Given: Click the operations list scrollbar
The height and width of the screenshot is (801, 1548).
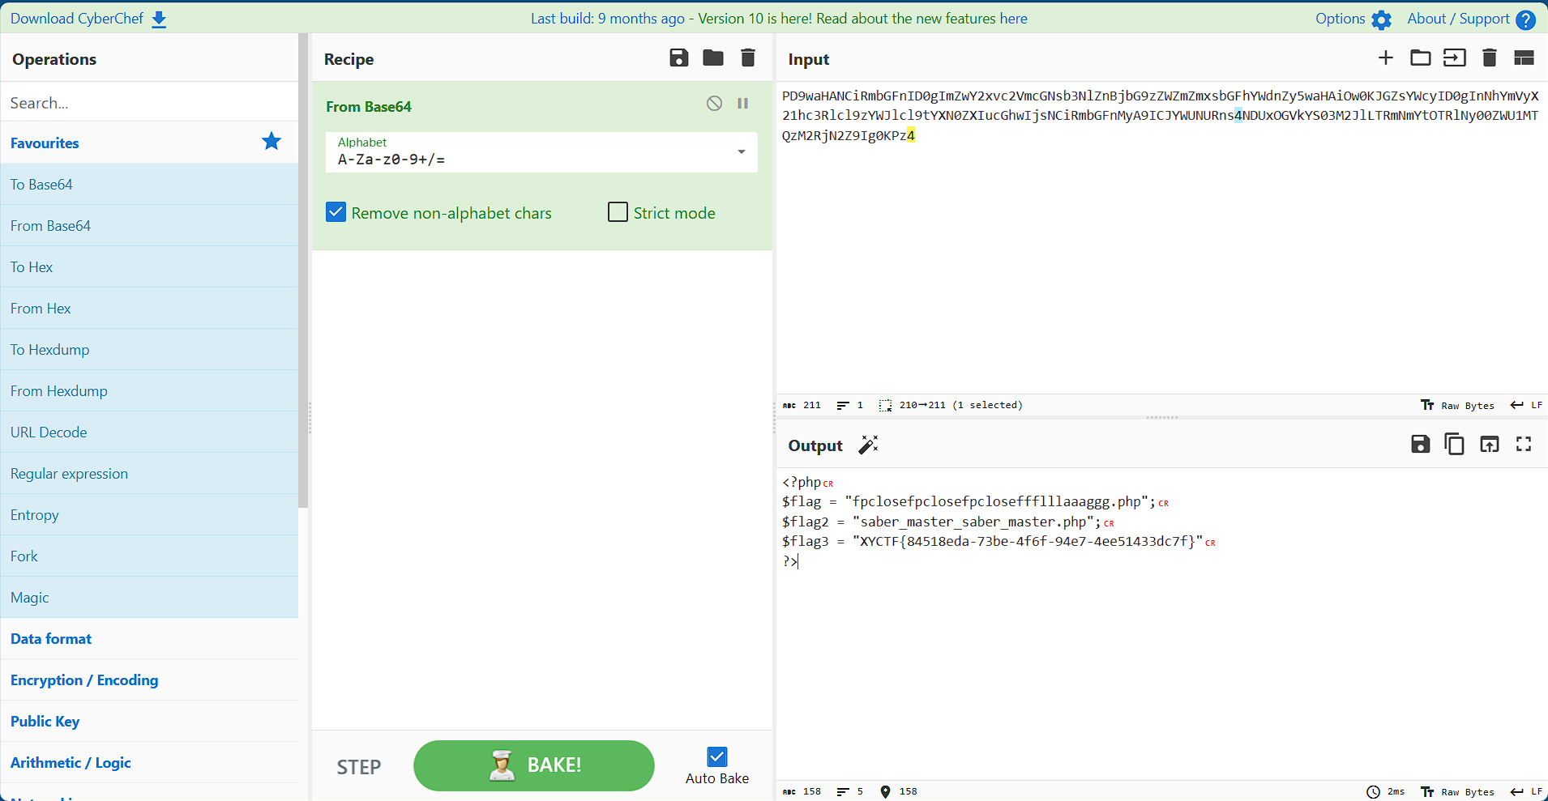Looking at the screenshot, I should coord(303,271).
